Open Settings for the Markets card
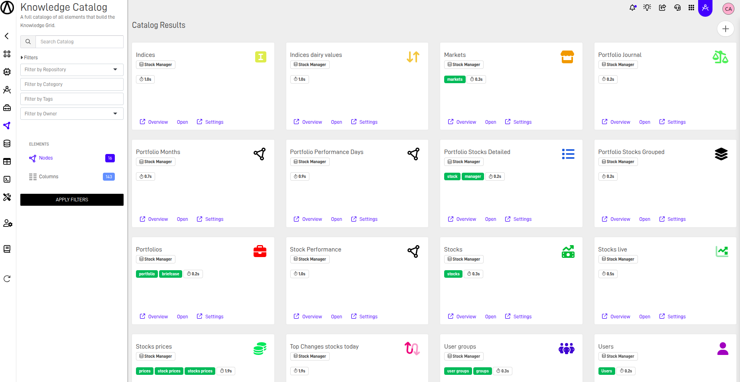This screenshot has width=740, height=382. point(518,122)
